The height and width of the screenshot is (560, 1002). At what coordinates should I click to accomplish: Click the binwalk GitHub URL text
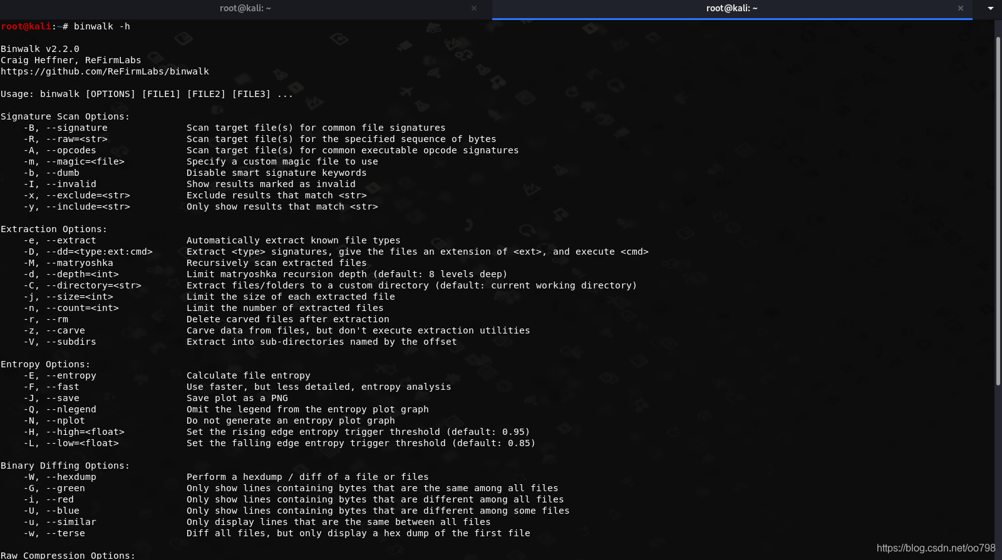point(105,71)
